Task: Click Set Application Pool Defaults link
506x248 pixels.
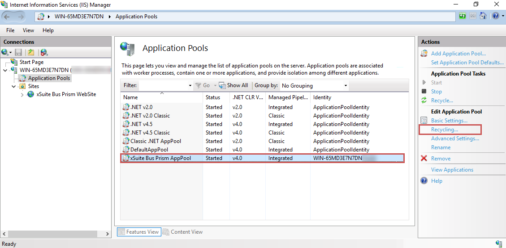Action: 467,63
